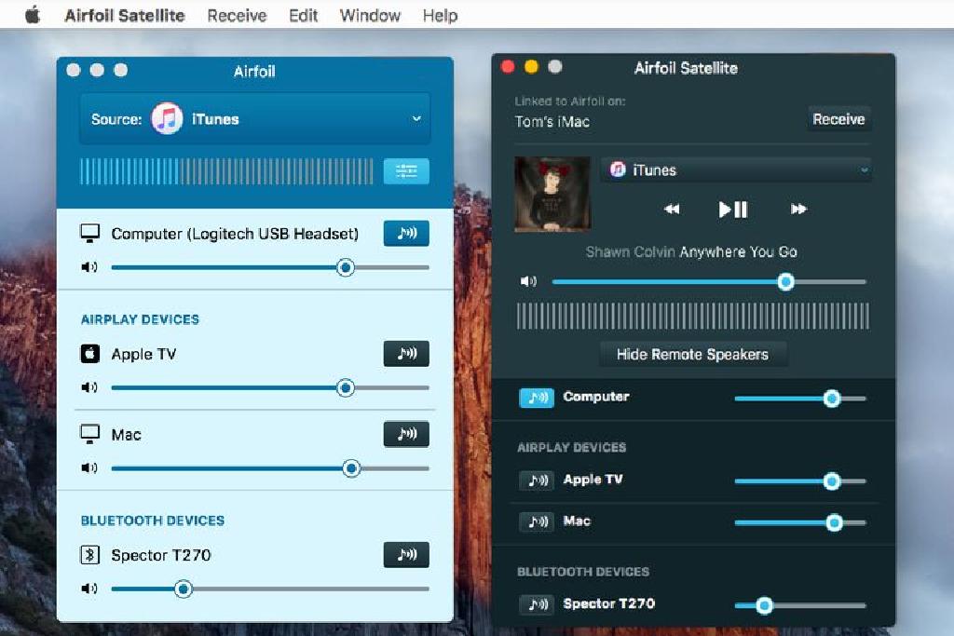Open the Apple menu
Screen dimensions: 954x636
tap(33, 15)
